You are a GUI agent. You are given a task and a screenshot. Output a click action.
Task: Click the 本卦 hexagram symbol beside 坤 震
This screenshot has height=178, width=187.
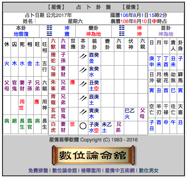[x=49, y=31]
